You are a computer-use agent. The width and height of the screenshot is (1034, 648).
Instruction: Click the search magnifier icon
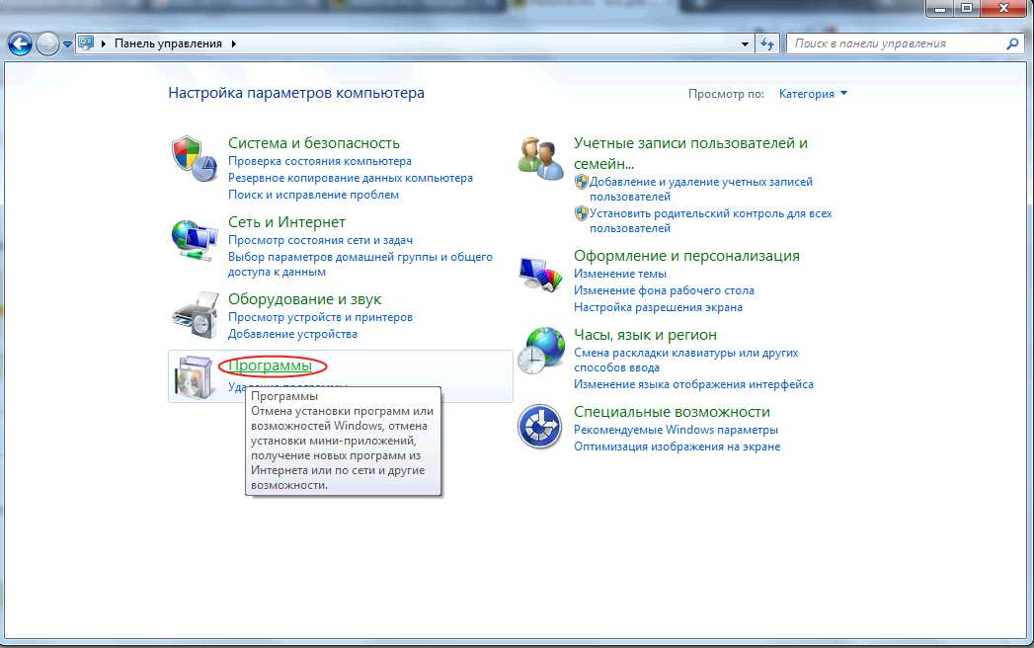click(x=1012, y=43)
